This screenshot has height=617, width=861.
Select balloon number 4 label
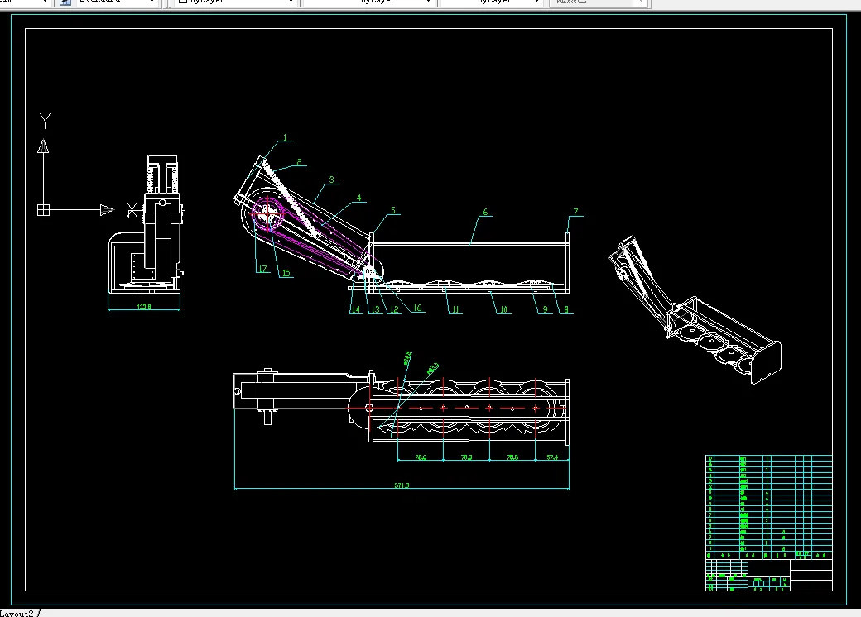(359, 198)
